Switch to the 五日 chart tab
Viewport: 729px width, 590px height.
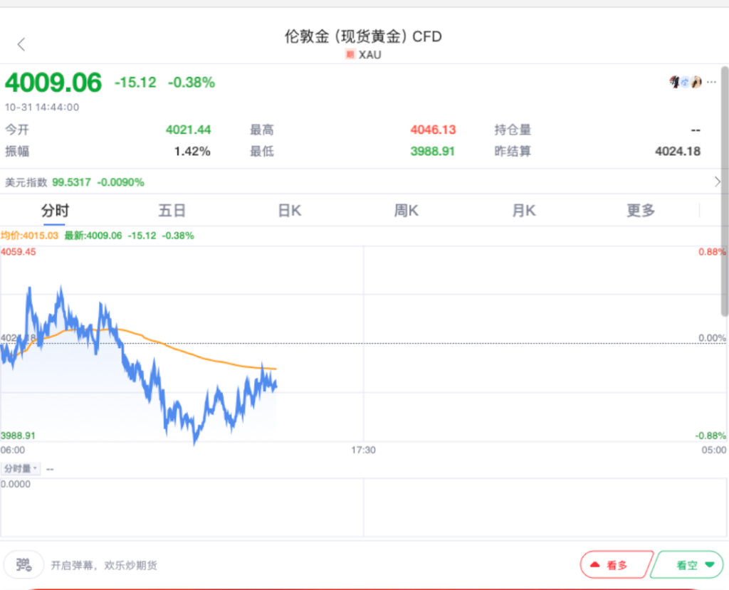coord(172,211)
